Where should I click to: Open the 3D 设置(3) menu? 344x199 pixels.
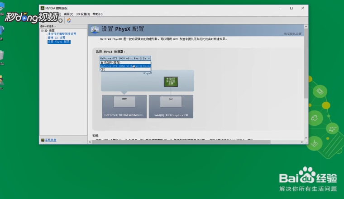(x=83, y=14)
